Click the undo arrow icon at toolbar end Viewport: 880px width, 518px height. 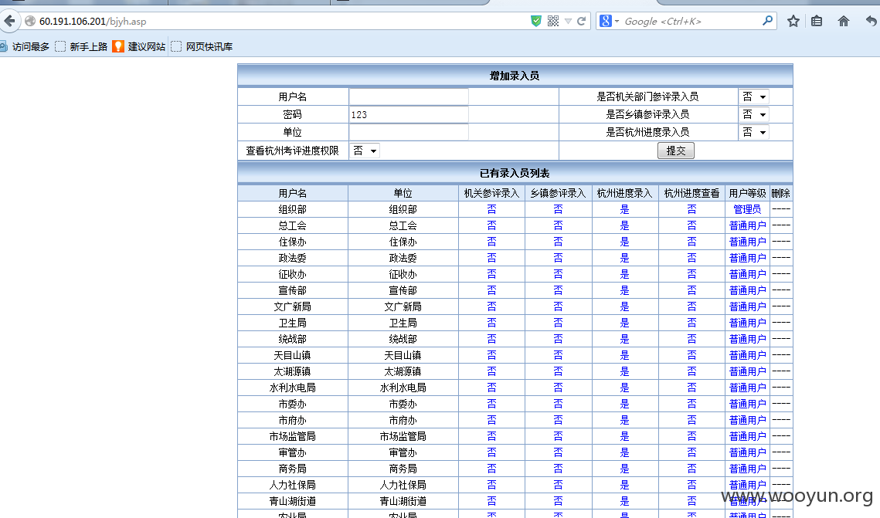871,22
